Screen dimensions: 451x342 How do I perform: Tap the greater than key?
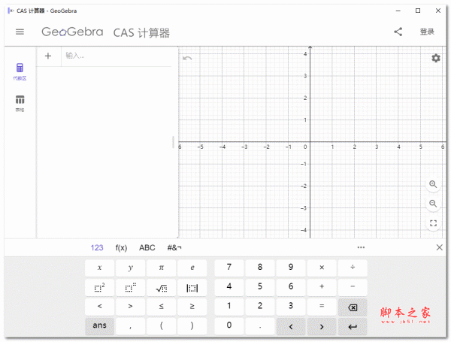pos(130,307)
